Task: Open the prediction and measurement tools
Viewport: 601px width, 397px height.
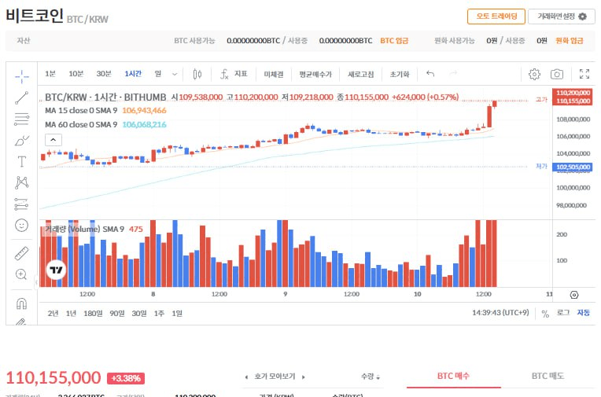Action: 22,204
